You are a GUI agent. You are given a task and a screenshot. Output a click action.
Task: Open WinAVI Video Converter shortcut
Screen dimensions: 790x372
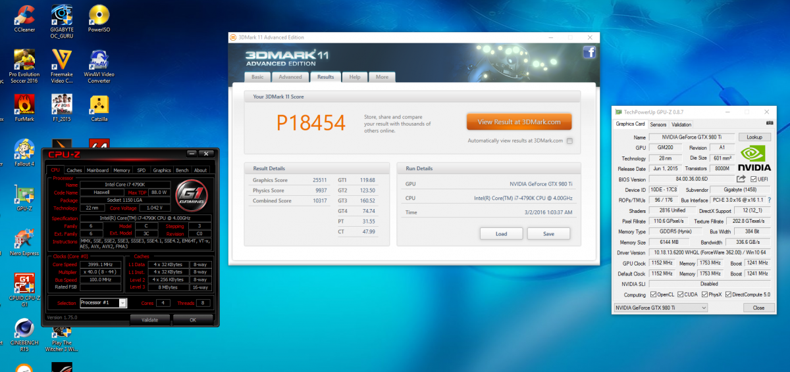[99, 67]
